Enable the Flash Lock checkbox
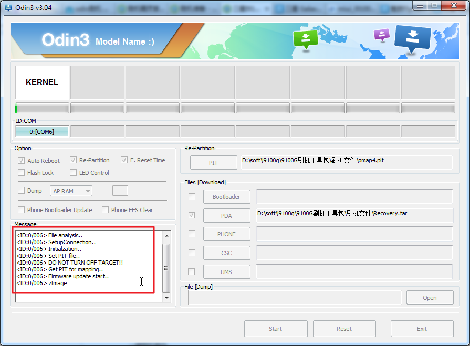The image size is (470, 346). point(21,173)
